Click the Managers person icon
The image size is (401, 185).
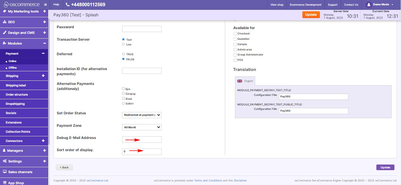4,151
